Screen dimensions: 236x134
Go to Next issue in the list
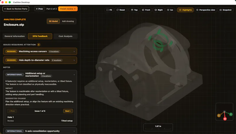(68, 111)
